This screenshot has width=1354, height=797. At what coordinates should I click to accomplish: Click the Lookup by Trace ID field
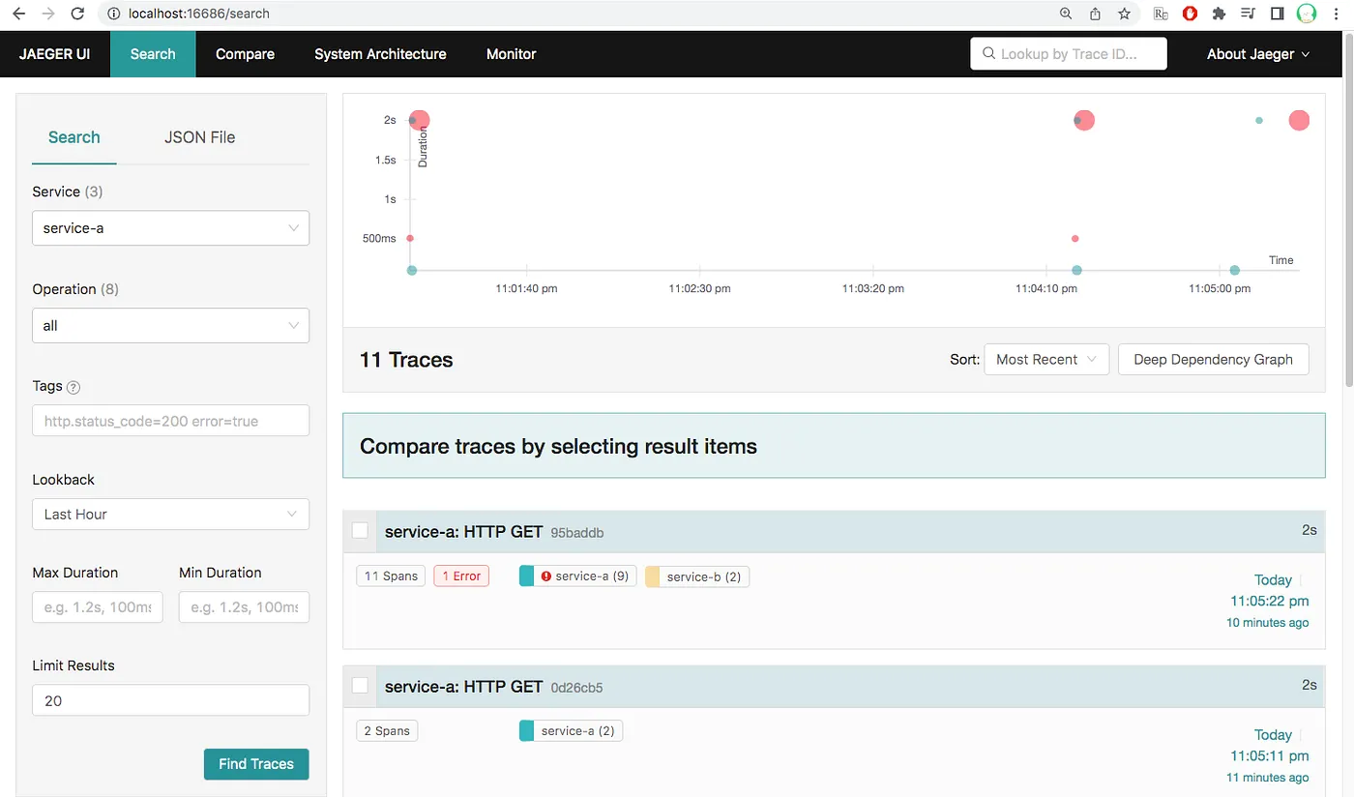1069,54
